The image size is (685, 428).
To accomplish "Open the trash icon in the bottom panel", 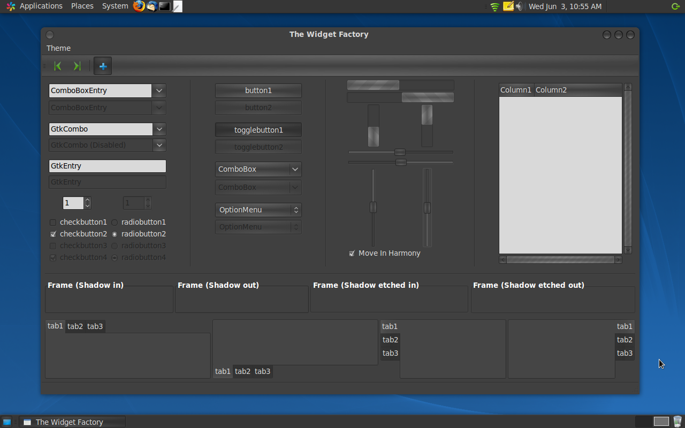I will 678,422.
